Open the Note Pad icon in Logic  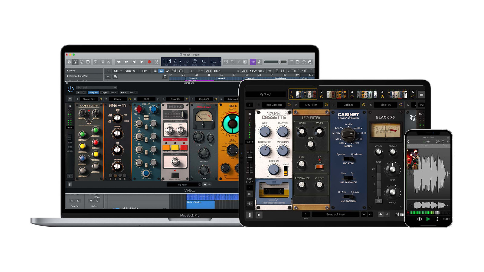[298, 62]
